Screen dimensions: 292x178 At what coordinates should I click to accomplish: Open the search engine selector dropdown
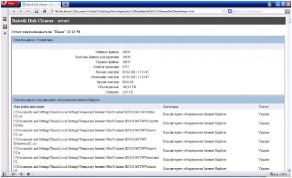231,11
